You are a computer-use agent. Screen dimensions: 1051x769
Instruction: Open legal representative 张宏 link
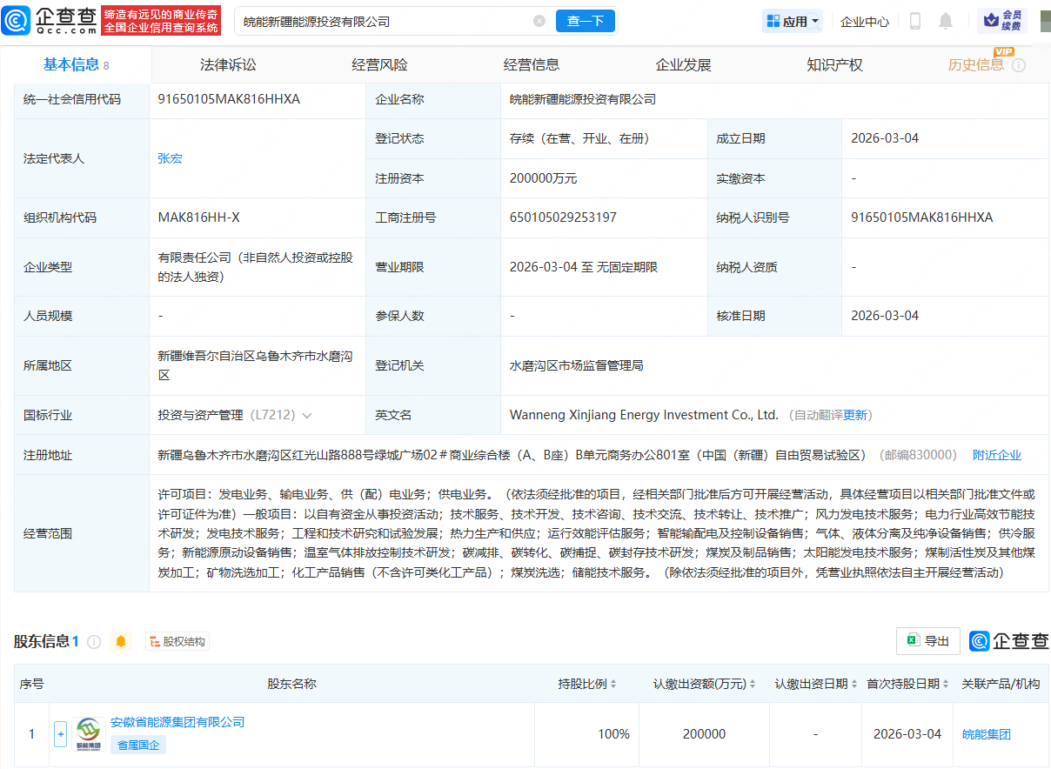(170, 158)
